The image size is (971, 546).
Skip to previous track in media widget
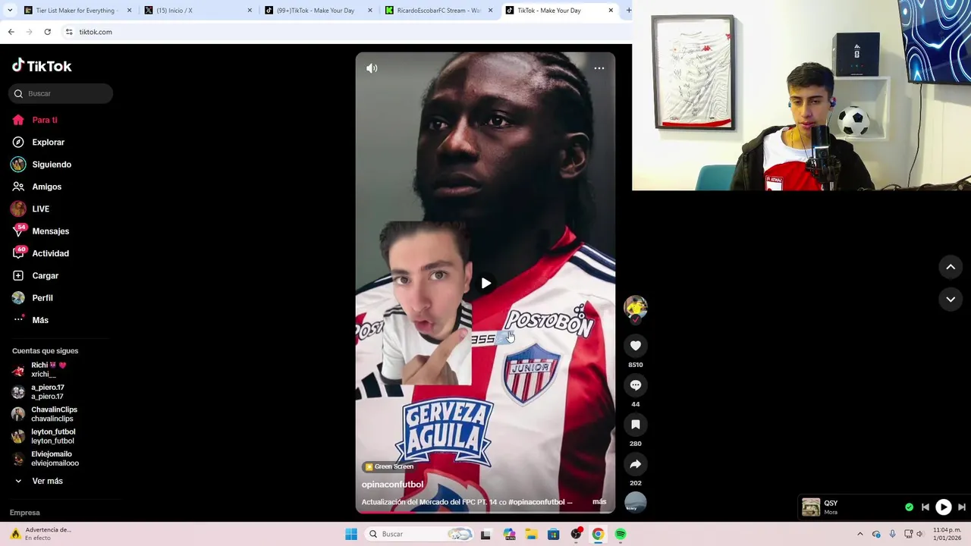tap(925, 507)
